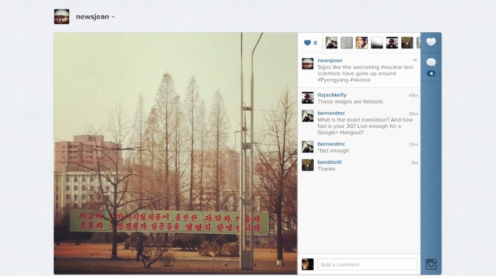Open newsjean profile picture in header
Viewport: 496px width, 279px height.
tap(61, 17)
